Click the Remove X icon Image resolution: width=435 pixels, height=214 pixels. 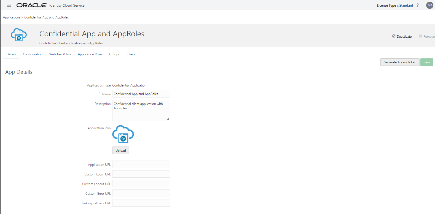420,36
